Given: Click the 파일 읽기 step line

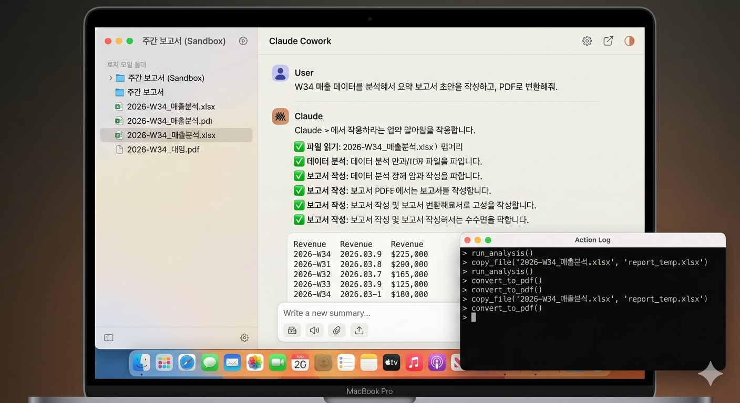Looking at the screenshot, I should point(378,147).
